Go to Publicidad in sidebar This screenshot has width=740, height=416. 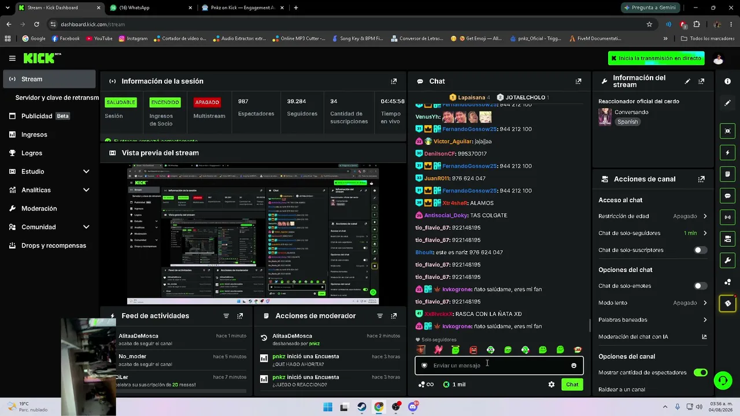(50, 116)
